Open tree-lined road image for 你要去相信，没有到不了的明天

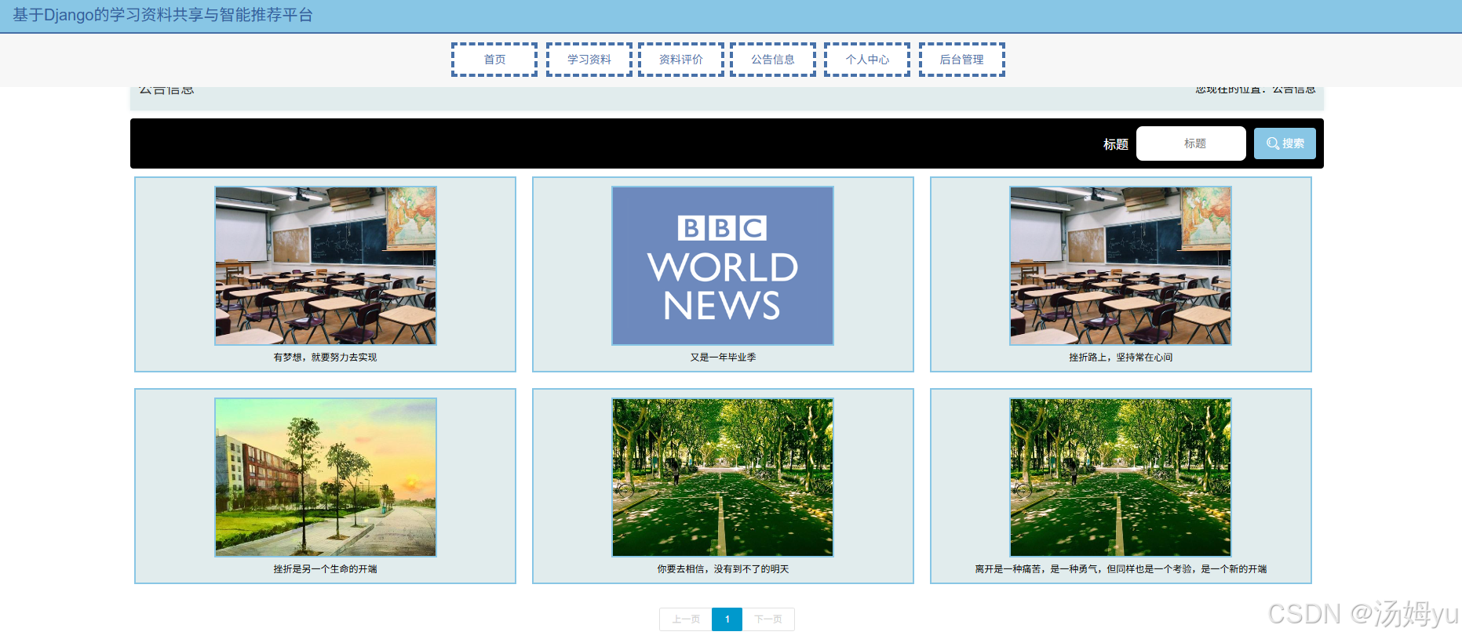(723, 477)
